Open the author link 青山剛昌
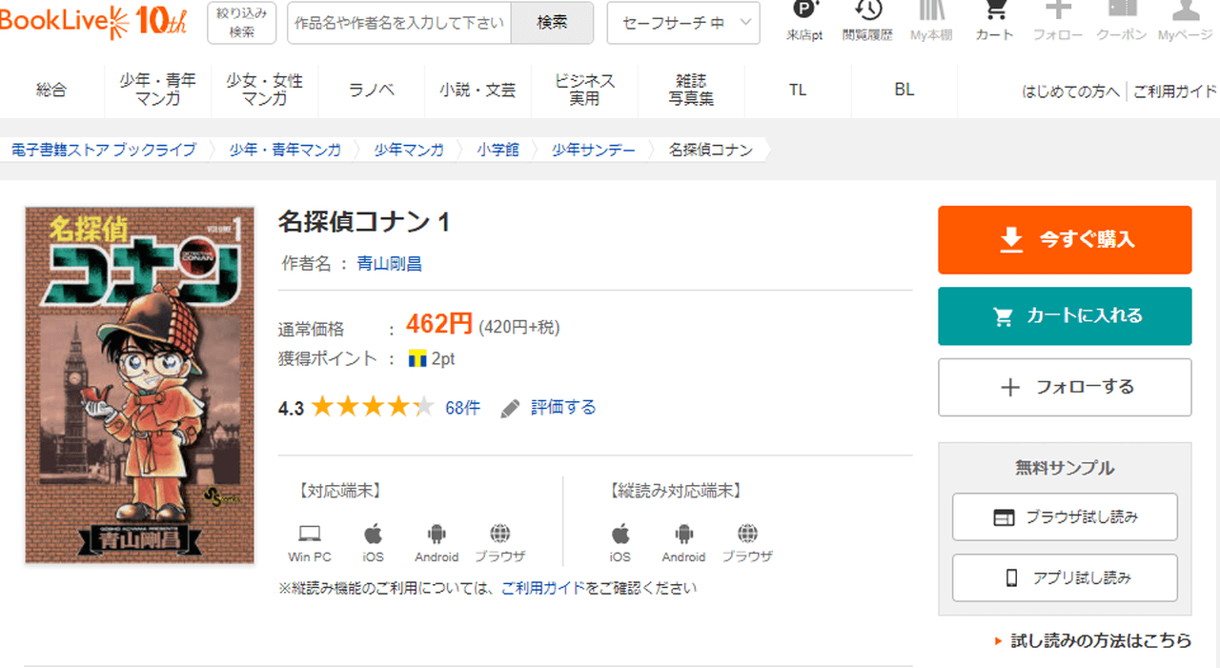Image resolution: width=1220 pixels, height=668 pixels. pos(389,264)
